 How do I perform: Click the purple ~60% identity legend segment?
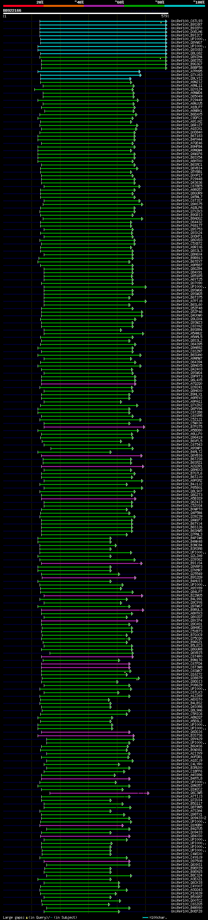click(x=104, y=6)
